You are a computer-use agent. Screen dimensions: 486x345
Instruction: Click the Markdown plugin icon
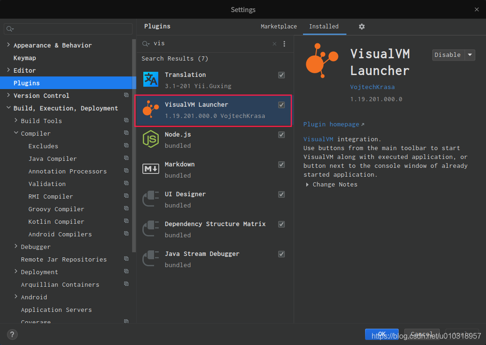pyautogui.click(x=151, y=169)
